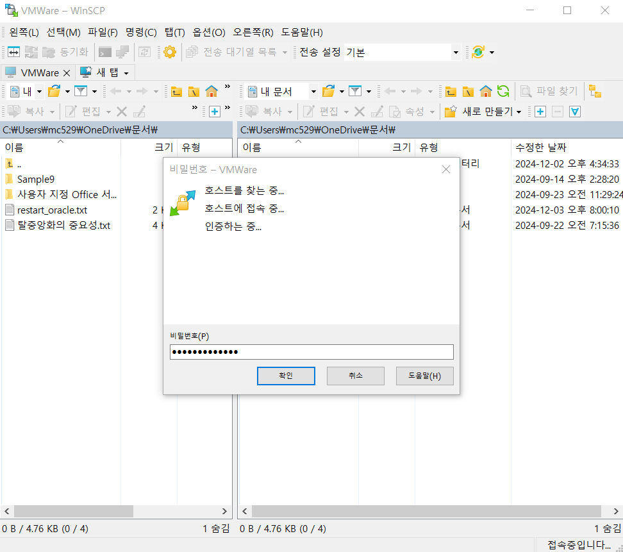Click the compare directories toolbar icon

tap(13, 52)
